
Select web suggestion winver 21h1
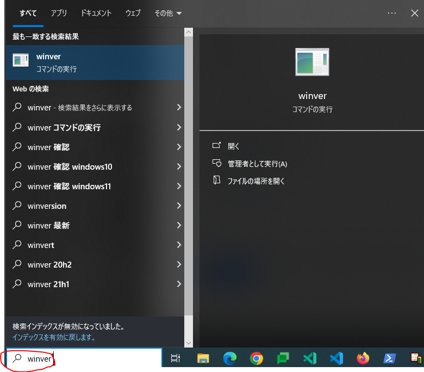pos(95,284)
